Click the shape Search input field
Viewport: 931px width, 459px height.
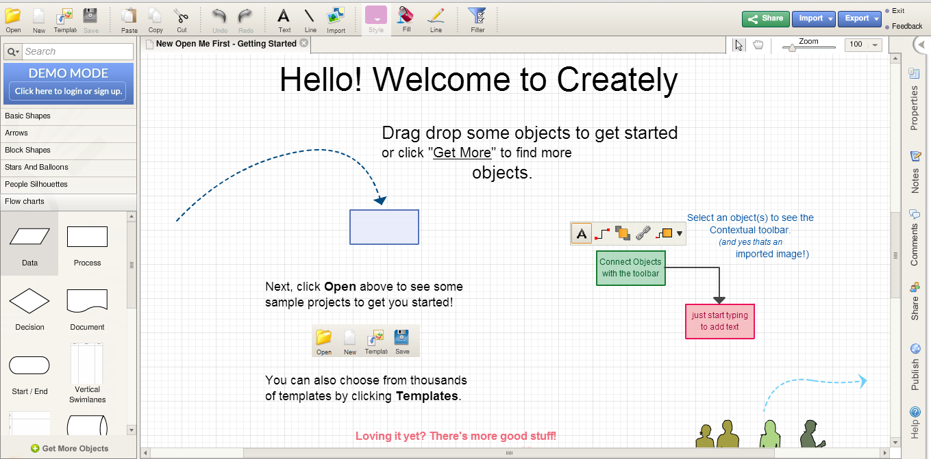point(77,51)
